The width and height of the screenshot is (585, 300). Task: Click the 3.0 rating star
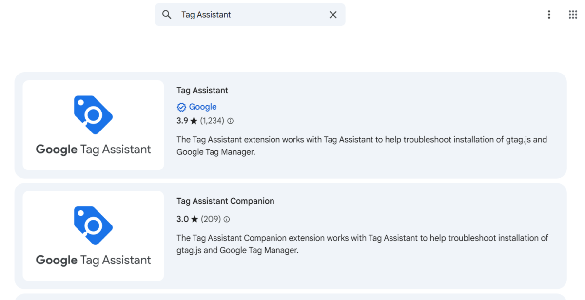tap(195, 219)
